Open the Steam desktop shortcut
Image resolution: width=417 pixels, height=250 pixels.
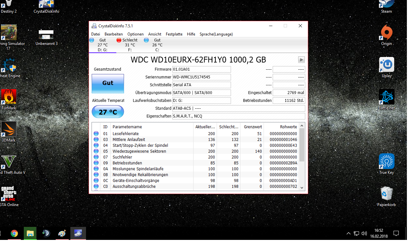386,7
